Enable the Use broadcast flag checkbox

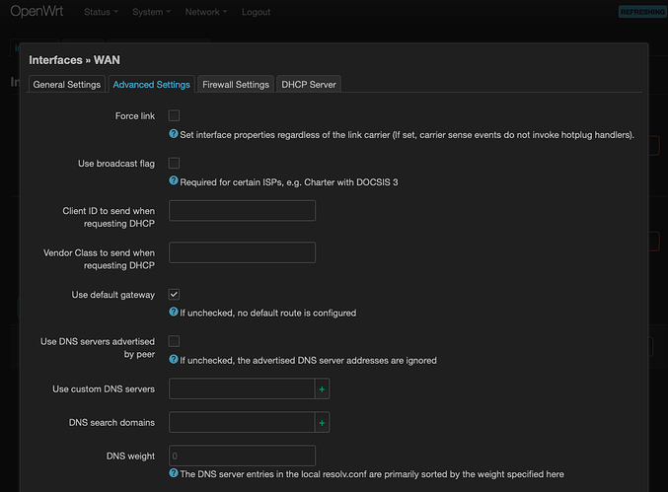174,163
